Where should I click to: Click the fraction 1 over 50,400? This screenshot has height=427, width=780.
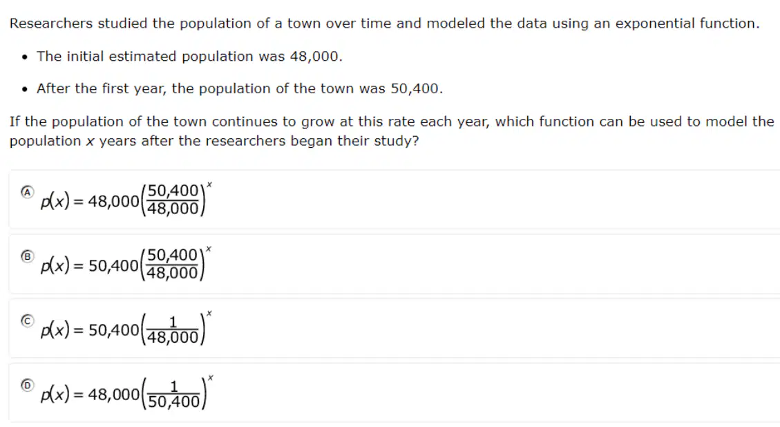[173, 394]
